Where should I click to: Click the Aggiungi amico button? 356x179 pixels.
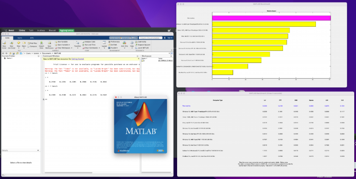tap(66, 30)
